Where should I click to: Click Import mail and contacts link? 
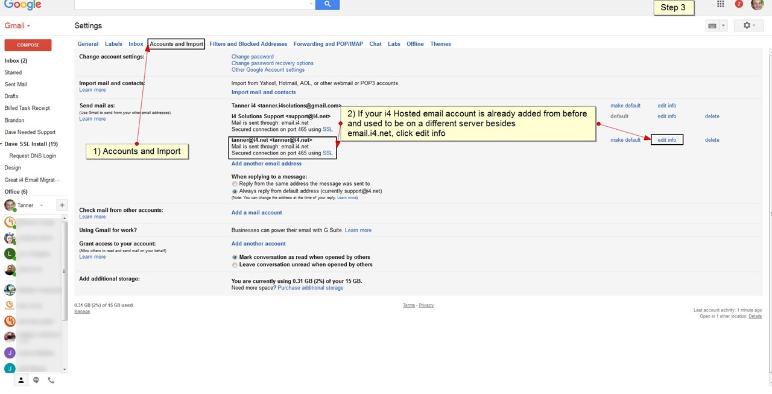point(264,92)
